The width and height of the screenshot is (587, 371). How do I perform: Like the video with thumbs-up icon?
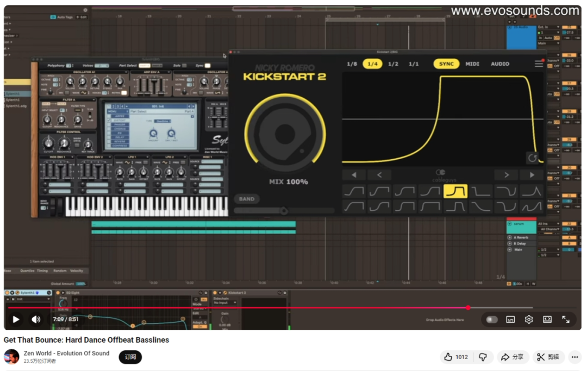pyautogui.click(x=457, y=357)
